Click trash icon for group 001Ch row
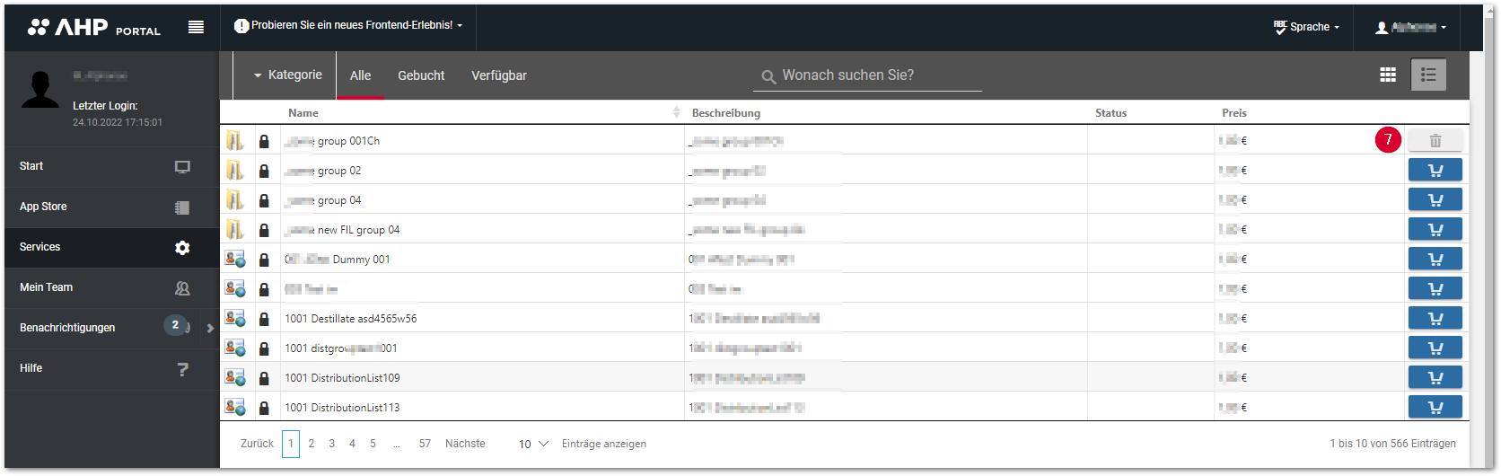This screenshot has width=1501, height=476. pyautogui.click(x=1435, y=140)
